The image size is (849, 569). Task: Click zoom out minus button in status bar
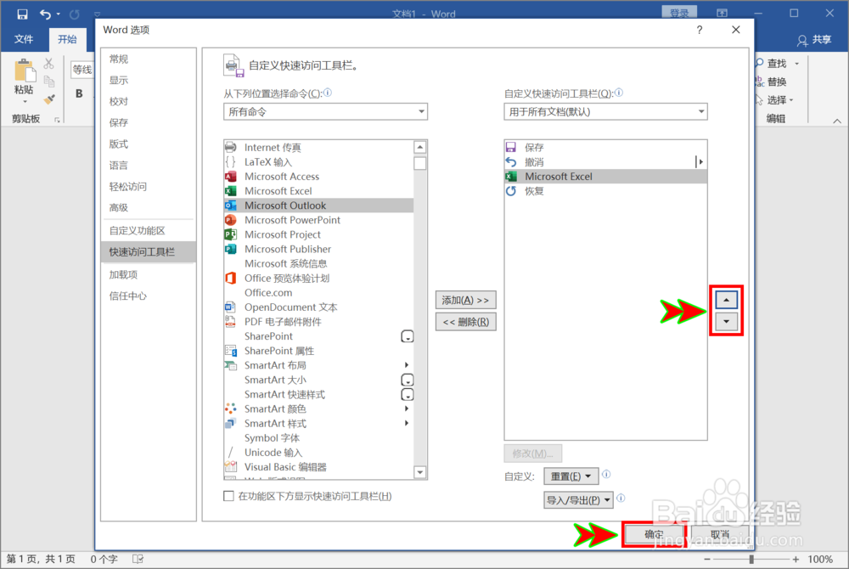(x=707, y=560)
